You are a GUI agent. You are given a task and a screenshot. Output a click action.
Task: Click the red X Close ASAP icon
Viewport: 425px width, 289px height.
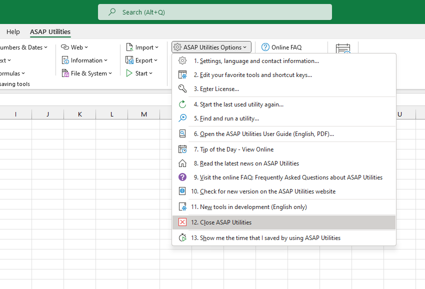[x=182, y=222]
